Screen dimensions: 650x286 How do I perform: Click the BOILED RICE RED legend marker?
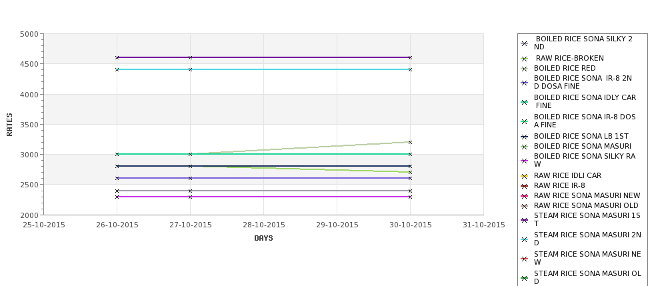525,69
